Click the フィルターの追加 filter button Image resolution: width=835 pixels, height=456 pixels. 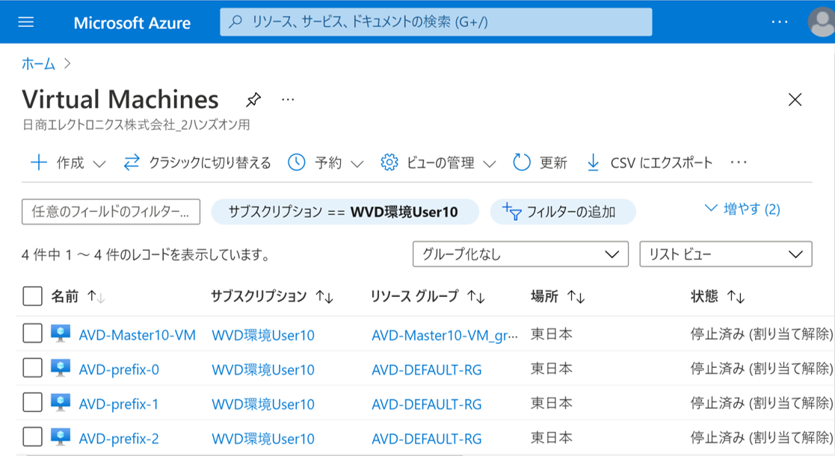pyautogui.click(x=562, y=212)
